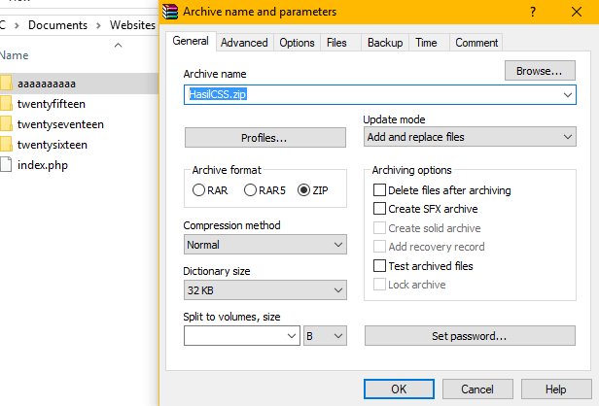The height and width of the screenshot is (406, 599).
Task: Click the Browse... button
Action: click(x=540, y=71)
